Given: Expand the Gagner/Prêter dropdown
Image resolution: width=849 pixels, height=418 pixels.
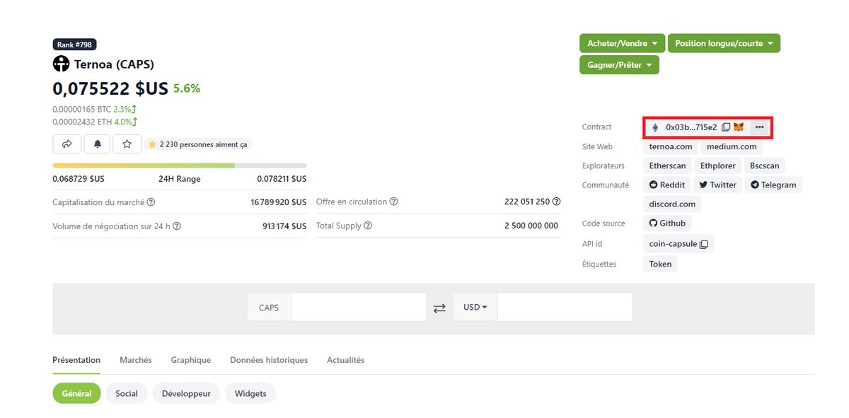Looking at the screenshot, I should click(x=619, y=64).
